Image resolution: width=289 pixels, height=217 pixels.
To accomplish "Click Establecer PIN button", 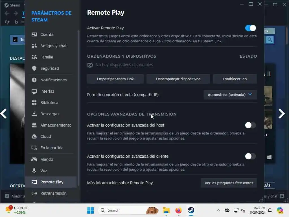I will [235, 79].
